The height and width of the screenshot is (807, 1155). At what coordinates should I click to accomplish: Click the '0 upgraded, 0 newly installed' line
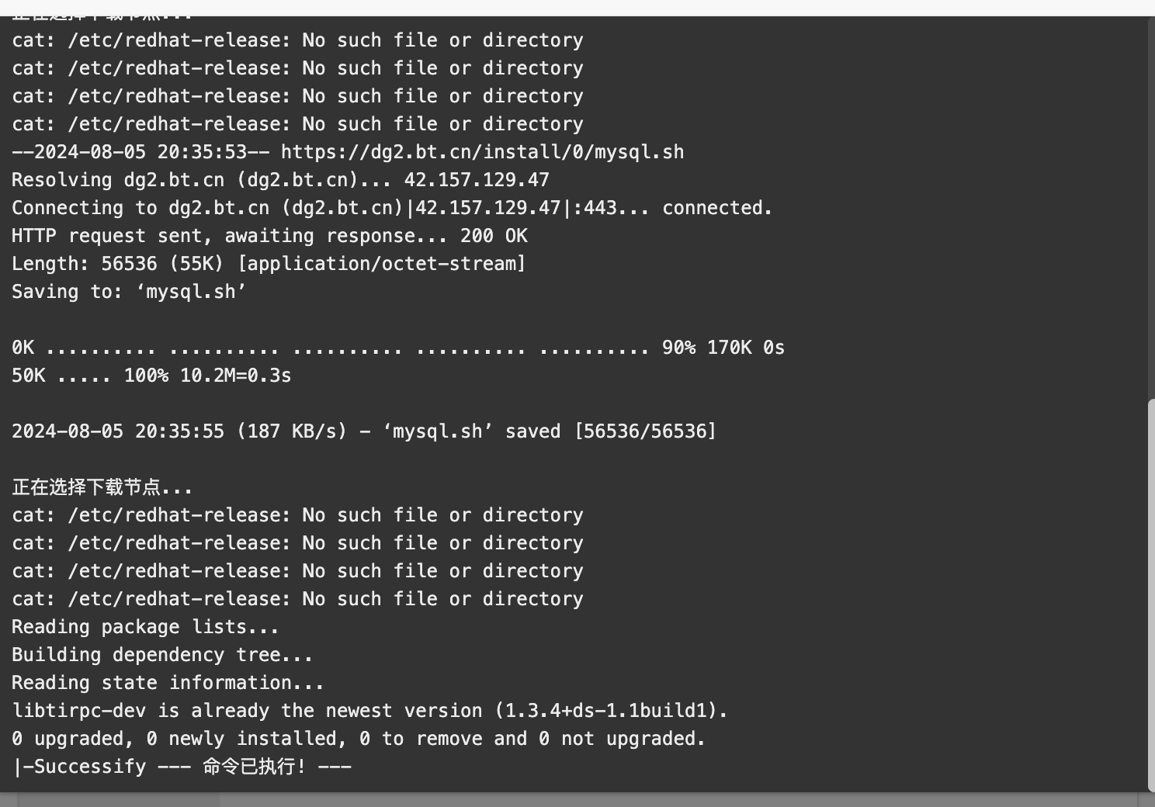pos(359,739)
